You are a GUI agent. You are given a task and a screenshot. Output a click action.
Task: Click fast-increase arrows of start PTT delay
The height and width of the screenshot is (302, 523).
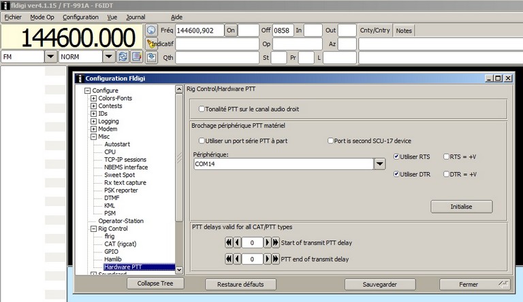[x=276, y=243]
